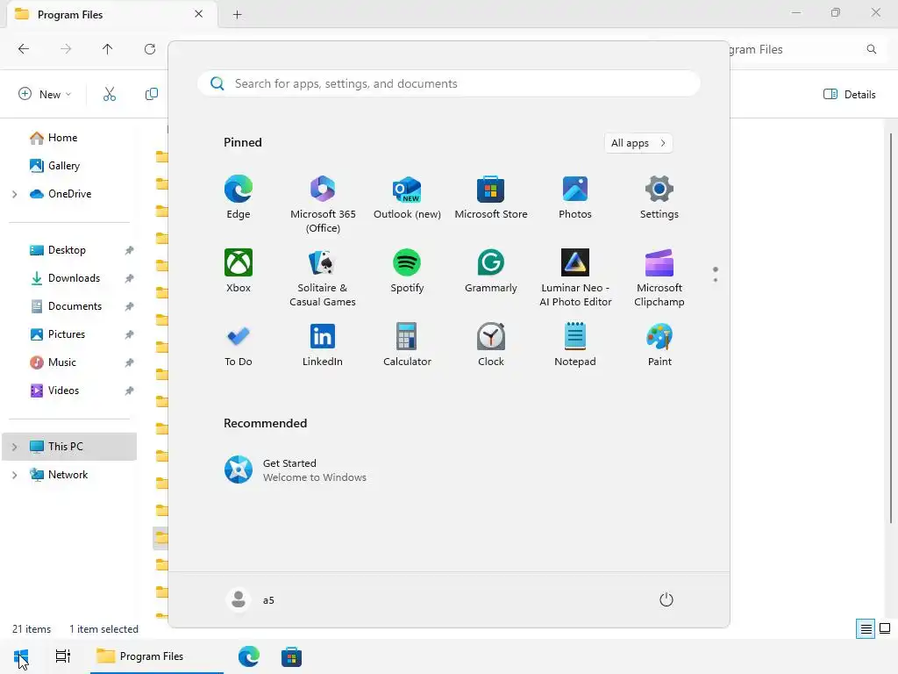Screen dimensions: 898x674
Task: Open Paint
Action: tap(659, 345)
